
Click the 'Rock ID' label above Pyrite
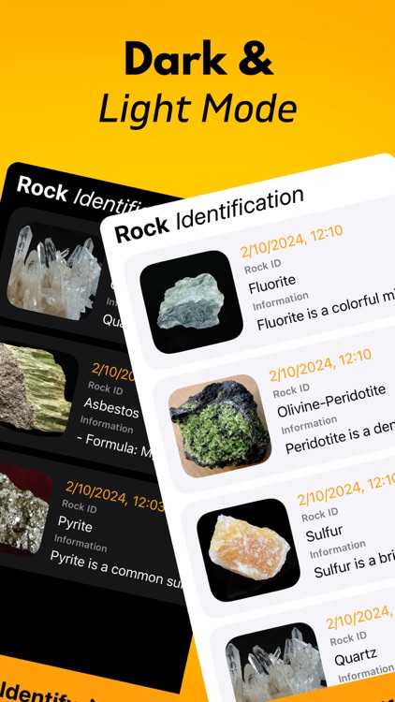click(x=80, y=505)
